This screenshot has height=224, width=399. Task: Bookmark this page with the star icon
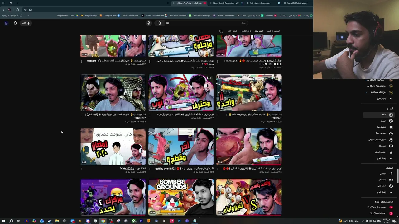[25, 10]
